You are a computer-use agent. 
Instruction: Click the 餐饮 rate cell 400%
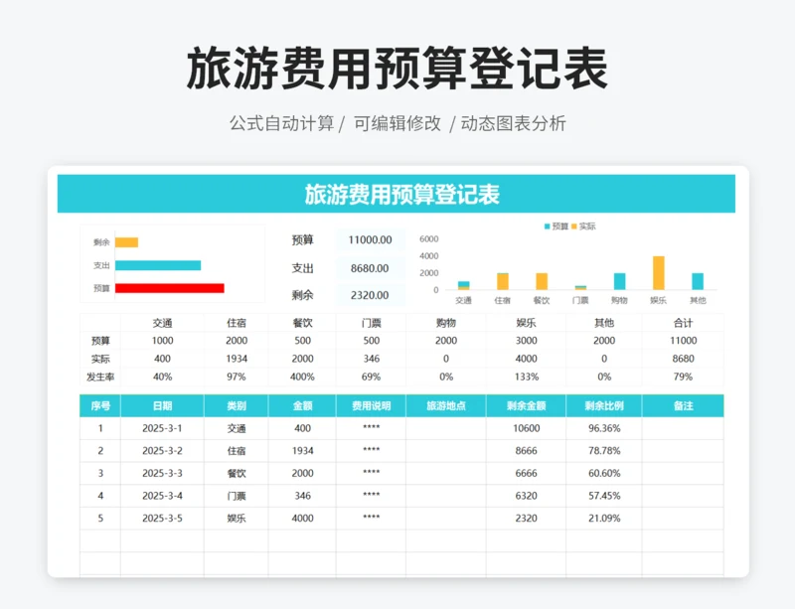[x=302, y=377]
